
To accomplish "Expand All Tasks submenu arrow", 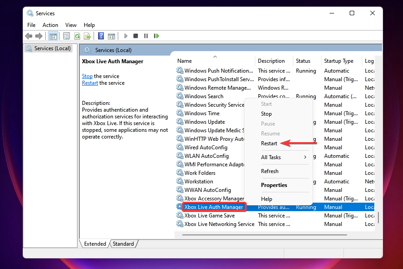I will click(305, 157).
